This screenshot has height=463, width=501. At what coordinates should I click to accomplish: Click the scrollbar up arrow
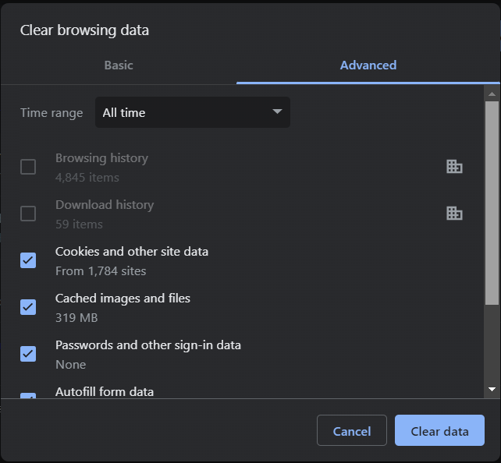pos(492,94)
